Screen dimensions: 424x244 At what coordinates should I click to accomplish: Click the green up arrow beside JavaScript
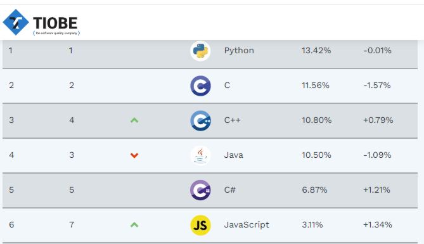coord(134,225)
